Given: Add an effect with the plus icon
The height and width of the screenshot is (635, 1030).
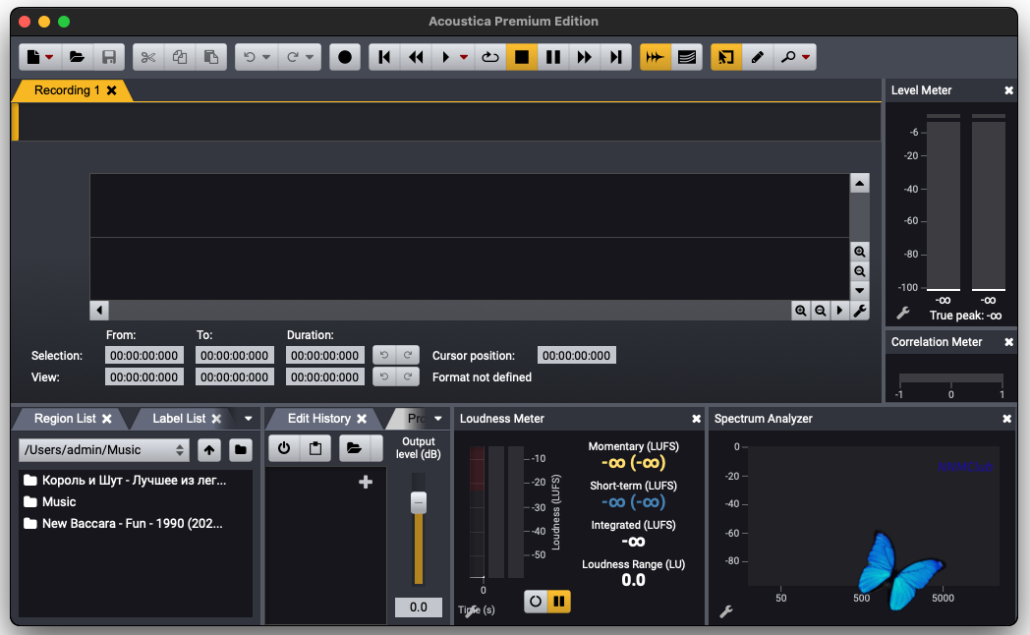Looking at the screenshot, I should pyautogui.click(x=366, y=483).
